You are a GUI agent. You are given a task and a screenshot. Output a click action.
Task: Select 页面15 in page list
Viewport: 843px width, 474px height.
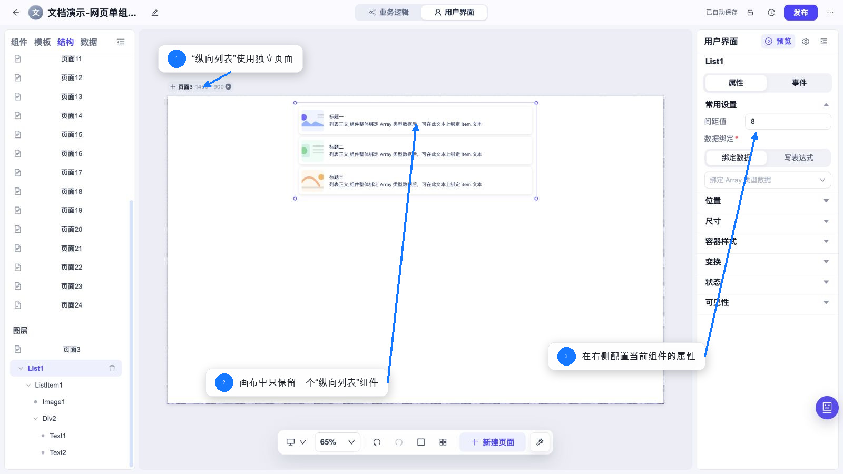pyautogui.click(x=72, y=135)
